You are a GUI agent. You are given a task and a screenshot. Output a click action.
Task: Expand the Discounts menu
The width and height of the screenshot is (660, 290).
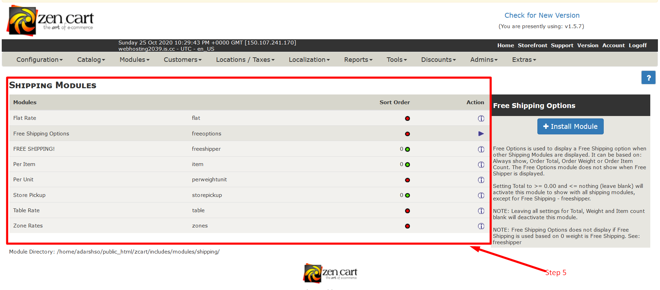point(438,60)
